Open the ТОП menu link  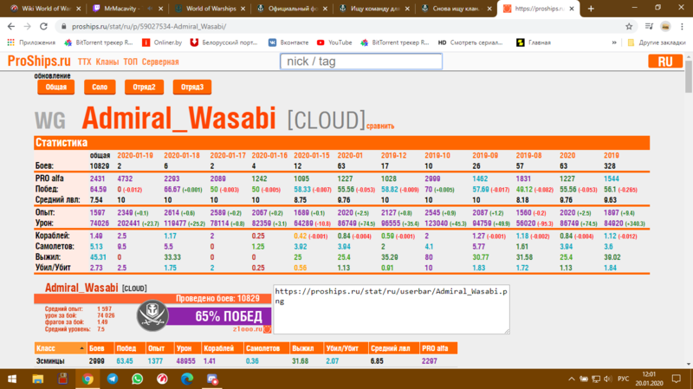[131, 62]
